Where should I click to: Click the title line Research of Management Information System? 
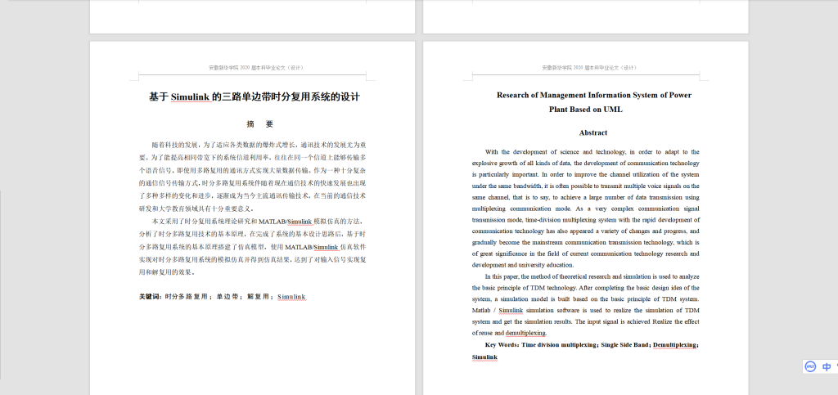594,95
